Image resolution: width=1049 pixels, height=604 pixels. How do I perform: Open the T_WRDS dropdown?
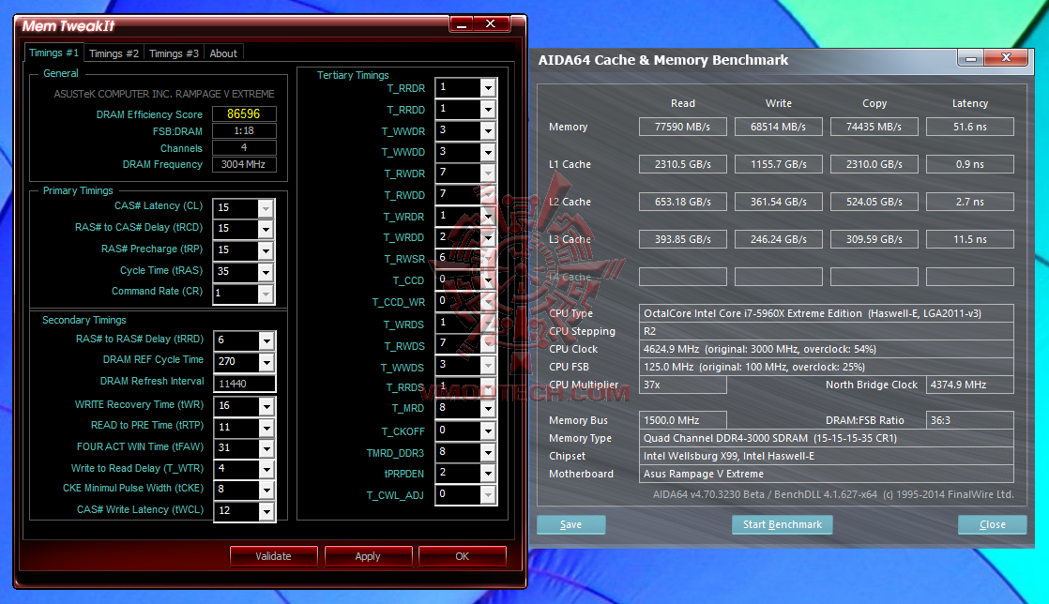coord(488,323)
